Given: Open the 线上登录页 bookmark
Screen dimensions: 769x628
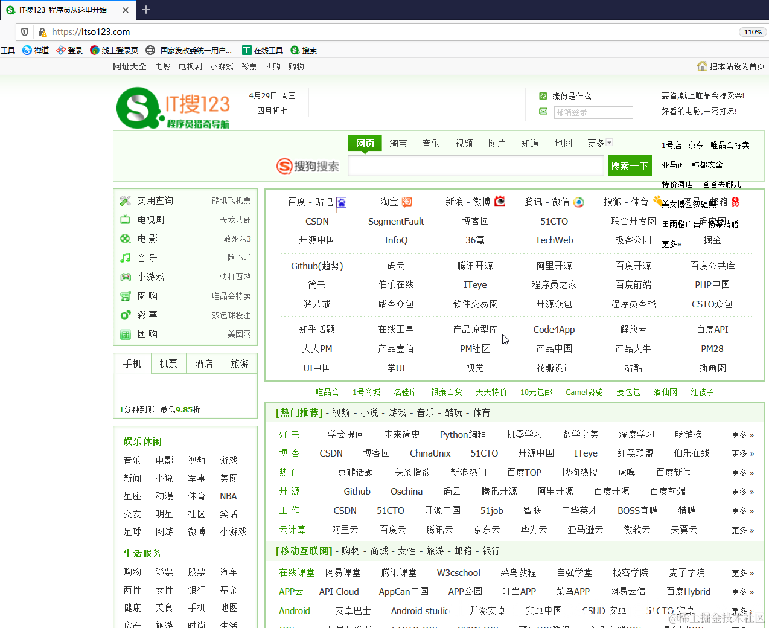Looking at the screenshot, I should (114, 50).
